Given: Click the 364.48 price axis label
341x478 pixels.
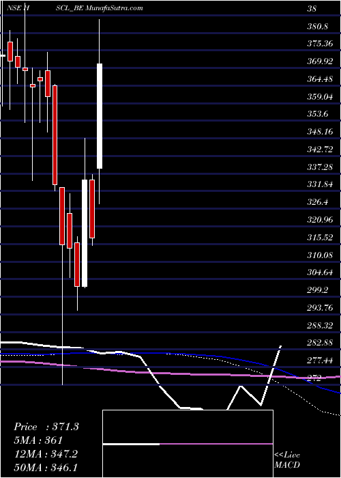Looking at the screenshot, I should click(320, 80).
